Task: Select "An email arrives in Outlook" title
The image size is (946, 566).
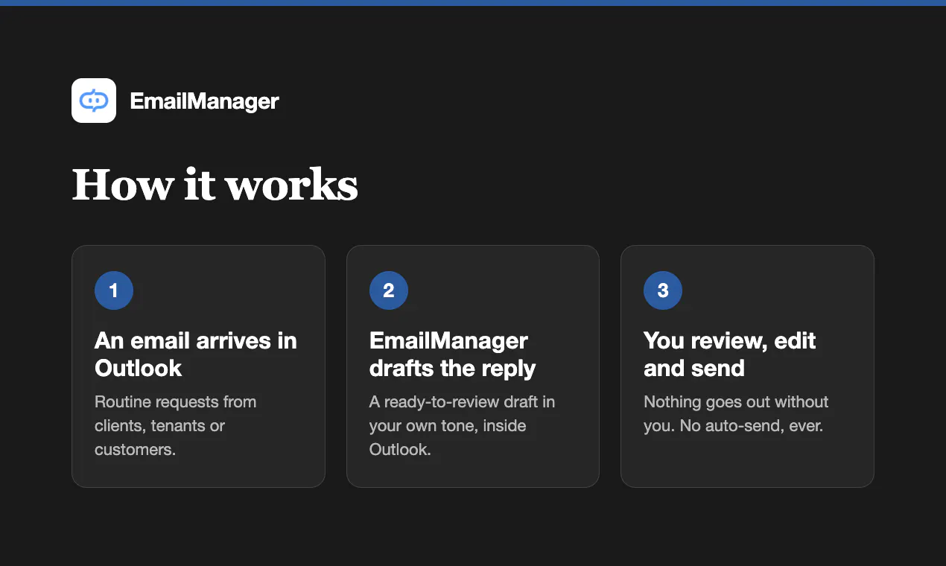Action: (x=196, y=354)
